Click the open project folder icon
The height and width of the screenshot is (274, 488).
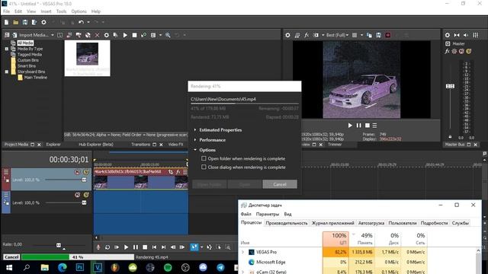coord(15,22)
